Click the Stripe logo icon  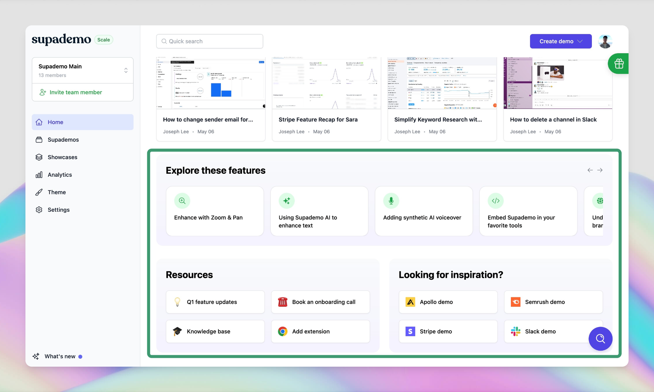click(x=410, y=331)
